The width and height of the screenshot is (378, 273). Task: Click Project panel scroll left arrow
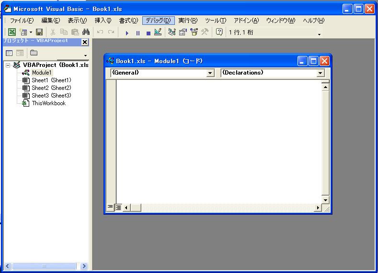pos(7,266)
